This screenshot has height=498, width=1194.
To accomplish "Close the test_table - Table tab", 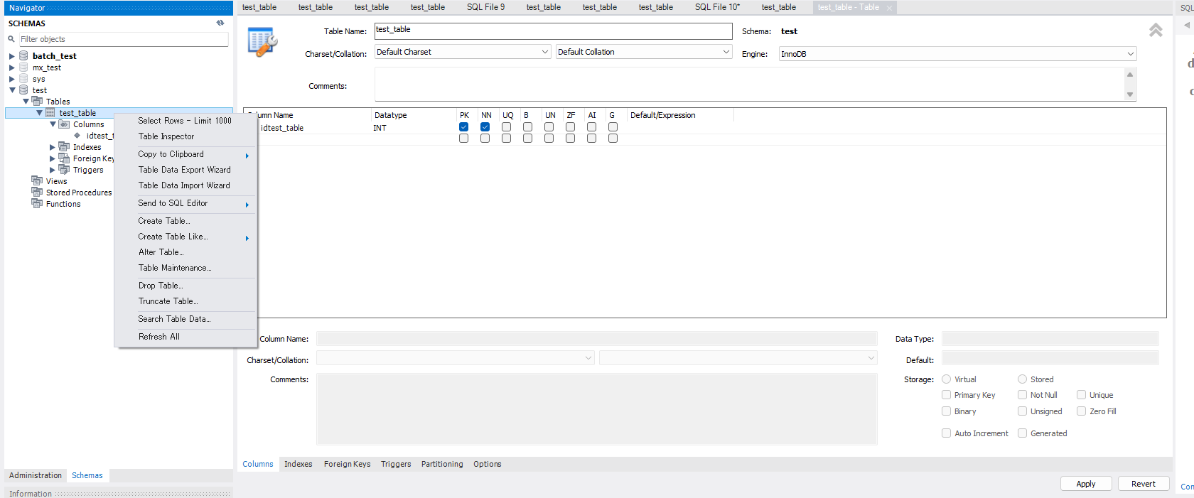I will click(x=888, y=8).
